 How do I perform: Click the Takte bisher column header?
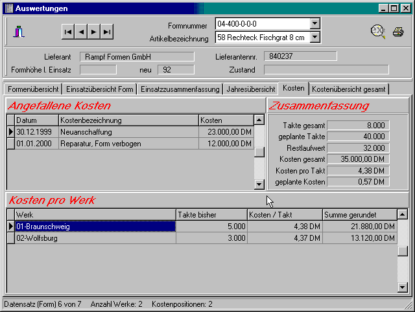pyautogui.click(x=211, y=214)
